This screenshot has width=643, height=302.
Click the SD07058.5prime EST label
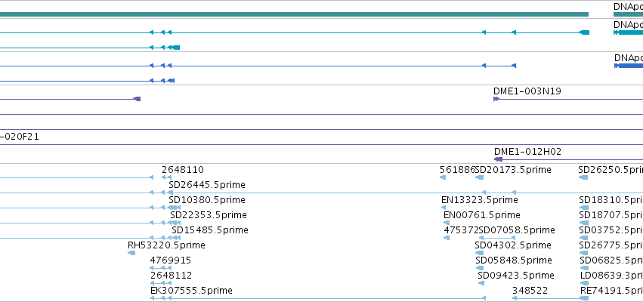click(517, 230)
